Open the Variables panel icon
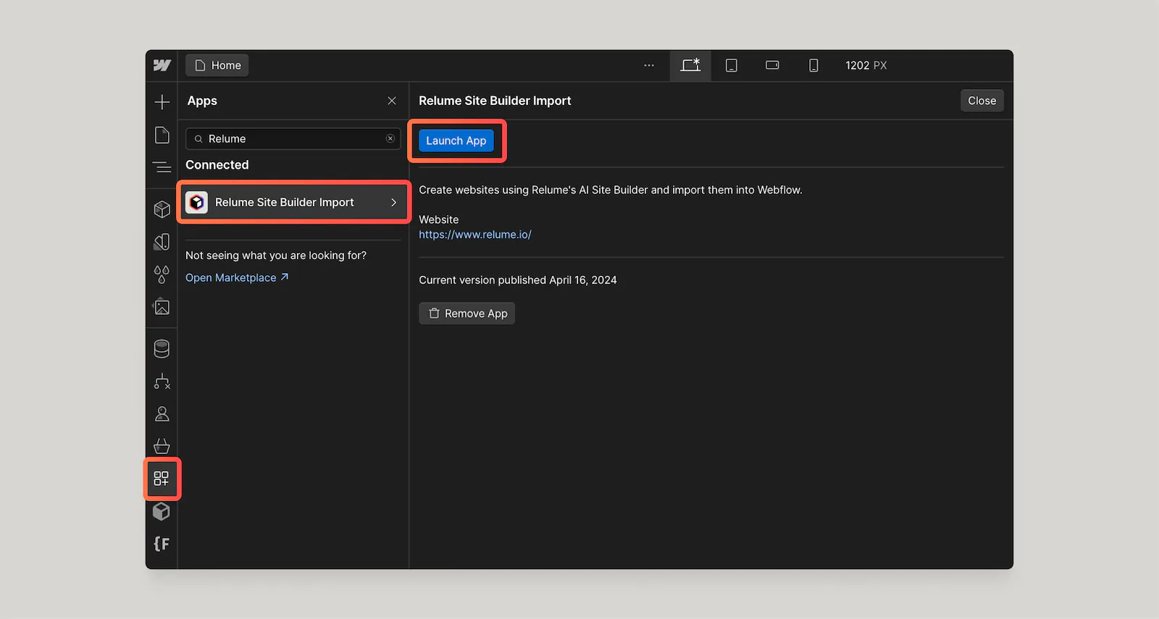The width and height of the screenshot is (1159, 619). point(162,242)
